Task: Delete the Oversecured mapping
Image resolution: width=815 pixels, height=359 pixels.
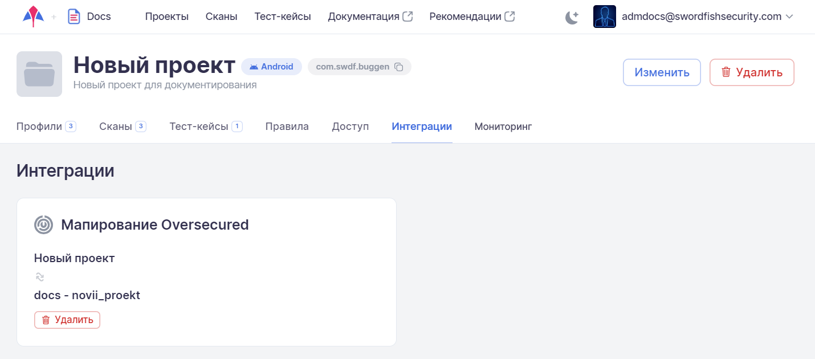Action: [x=67, y=320]
